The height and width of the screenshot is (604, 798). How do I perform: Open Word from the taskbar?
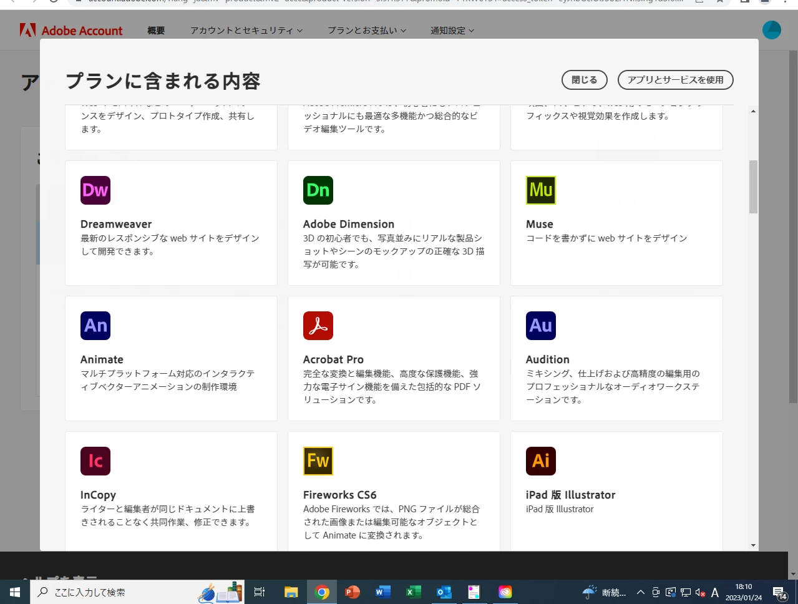coord(382,592)
